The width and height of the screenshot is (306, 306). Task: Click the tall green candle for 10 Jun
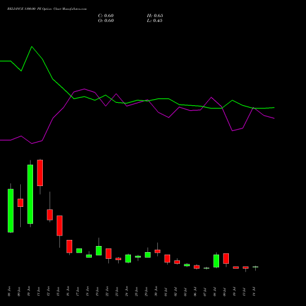coord(30,194)
